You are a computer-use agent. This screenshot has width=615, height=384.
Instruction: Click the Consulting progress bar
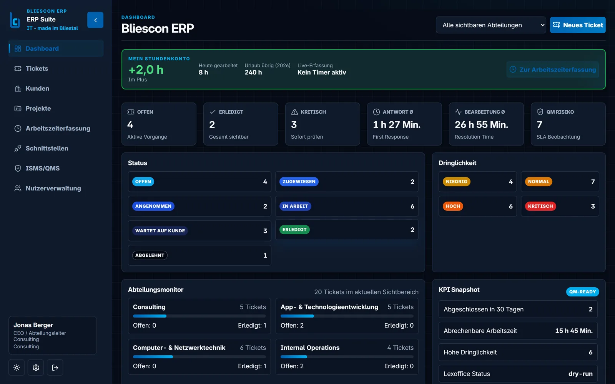click(x=199, y=316)
